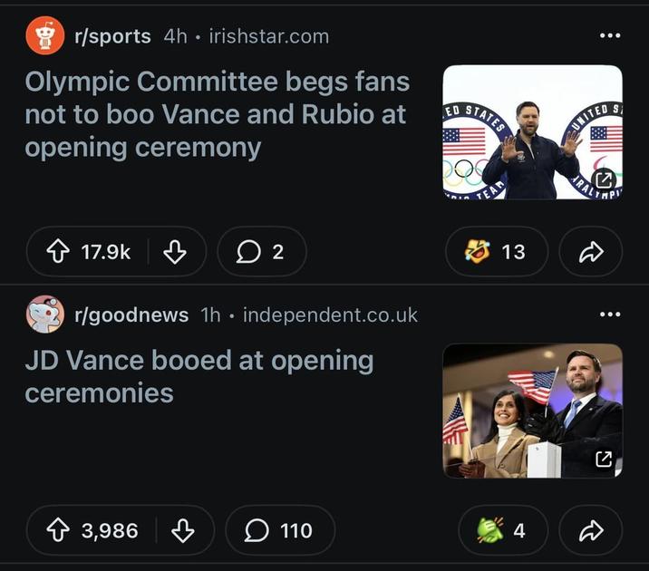Open more options for r/sports post
The height and width of the screenshot is (571, 649).
coord(610,36)
